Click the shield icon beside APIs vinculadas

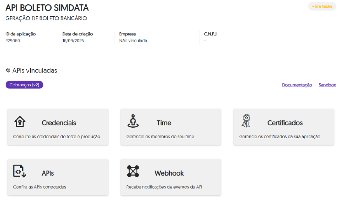coord(8,71)
